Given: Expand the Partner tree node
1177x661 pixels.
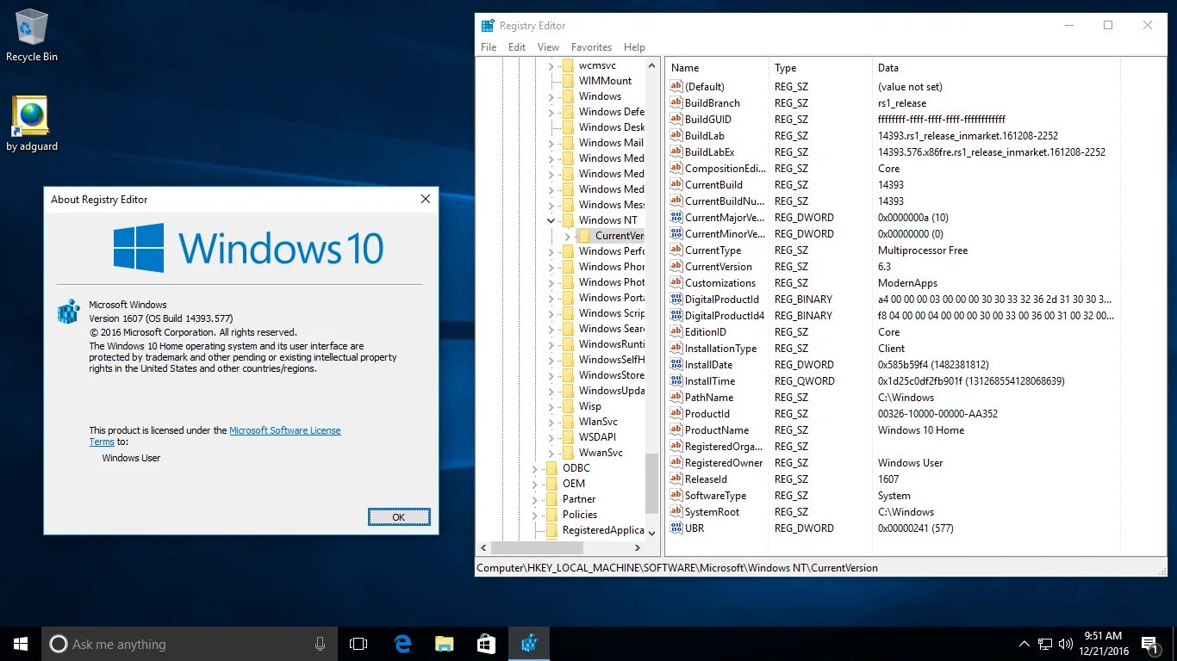Looking at the screenshot, I should point(535,499).
